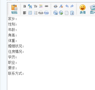
Task: Open the font name selector icon
Action: coord(30,6)
